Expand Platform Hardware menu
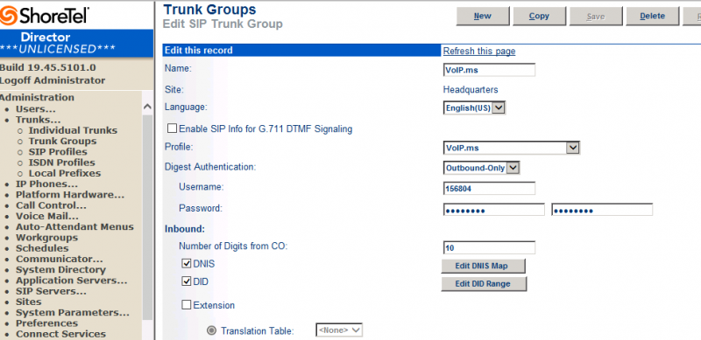 tap(70, 195)
